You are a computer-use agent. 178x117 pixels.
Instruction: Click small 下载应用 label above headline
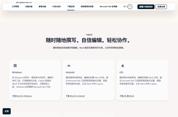click(89, 35)
